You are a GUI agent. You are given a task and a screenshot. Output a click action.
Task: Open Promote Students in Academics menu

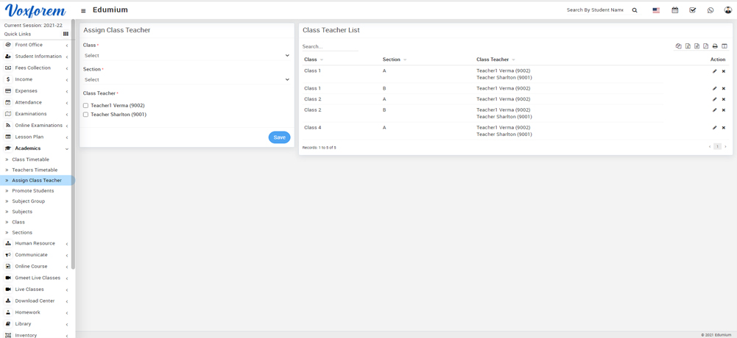(x=32, y=191)
